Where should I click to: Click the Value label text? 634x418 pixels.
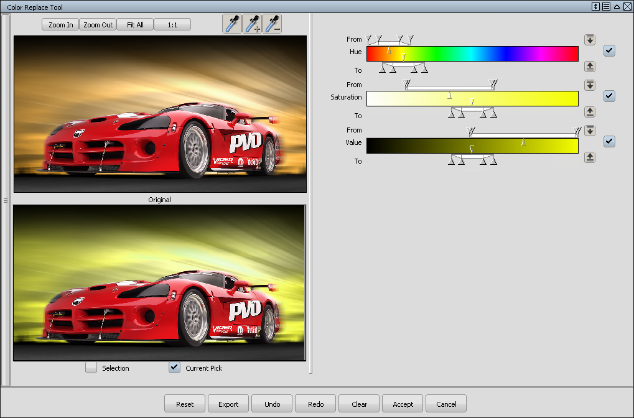coord(353,142)
